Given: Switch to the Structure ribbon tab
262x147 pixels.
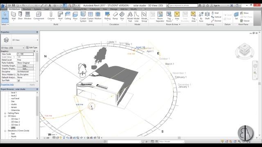Looking at the screenshot, I should (27, 9).
